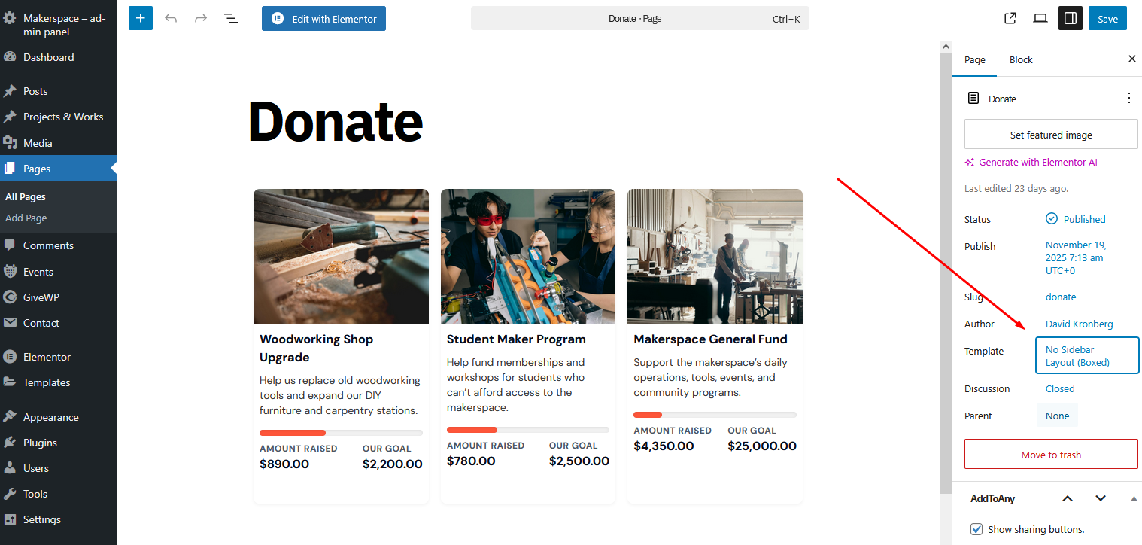Open GiveWP in the admin menu
The width and height of the screenshot is (1142, 545).
click(x=41, y=297)
